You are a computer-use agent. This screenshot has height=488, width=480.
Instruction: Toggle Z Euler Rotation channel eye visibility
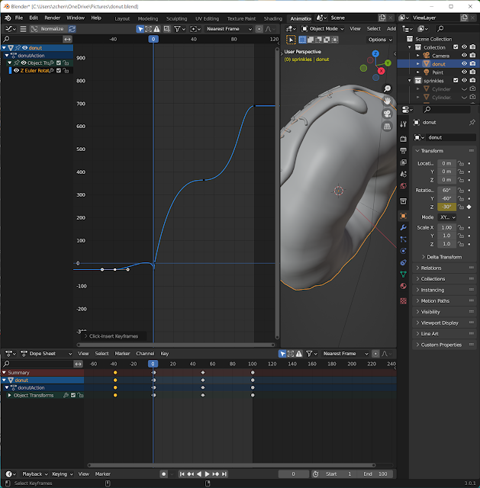coord(17,70)
